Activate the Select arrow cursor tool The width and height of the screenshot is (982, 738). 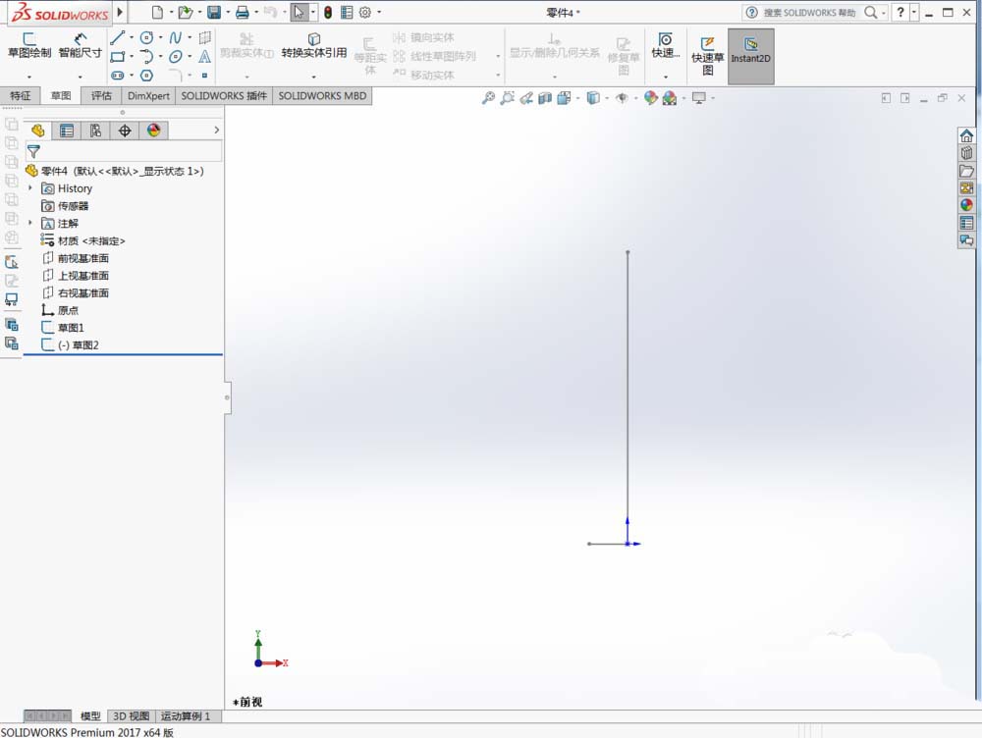(299, 12)
